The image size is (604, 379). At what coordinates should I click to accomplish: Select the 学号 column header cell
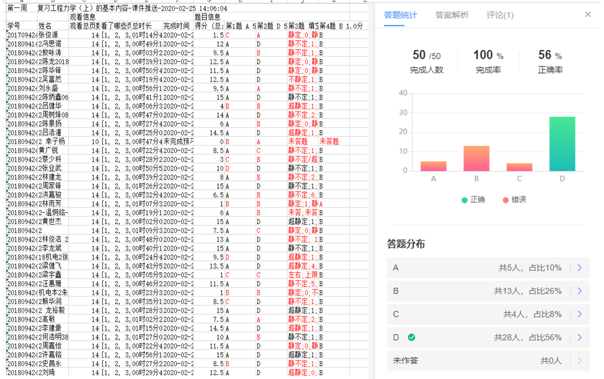point(21,25)
